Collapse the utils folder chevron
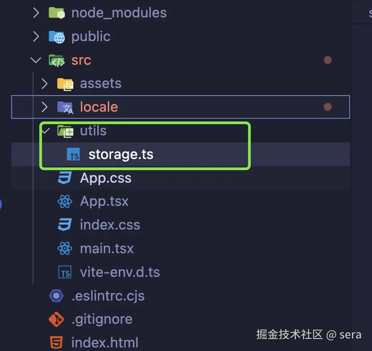The image size is (372, 351). 44,131
